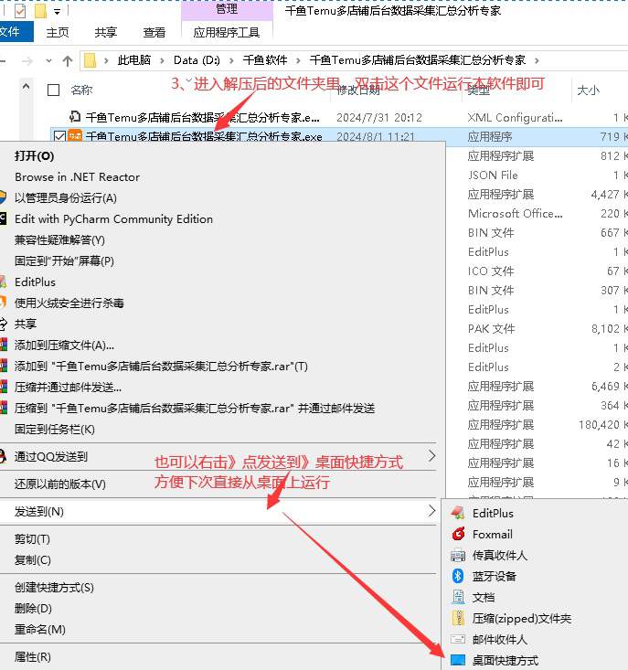Expand the chevron after 此电脑 breadcrumb
The width and height of the screenshot is (628, 670).
click(x=163, y=60)
